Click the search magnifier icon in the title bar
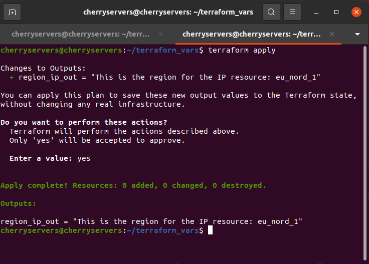Viewport: 369px width, 264px height. tap(271, 12)
